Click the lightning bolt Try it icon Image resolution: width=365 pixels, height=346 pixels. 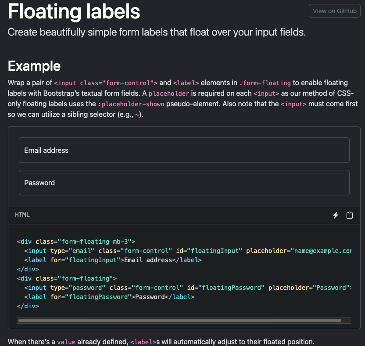(336, 215)
